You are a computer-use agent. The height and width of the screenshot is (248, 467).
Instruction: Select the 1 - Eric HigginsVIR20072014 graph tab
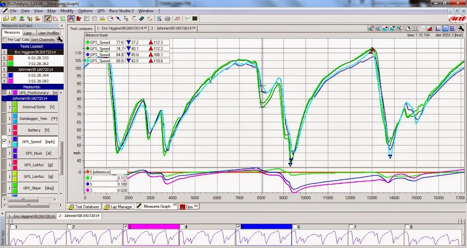[x=122, y=29]
